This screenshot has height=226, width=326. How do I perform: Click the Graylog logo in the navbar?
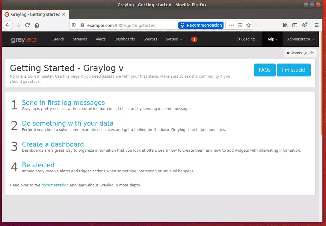click(23, 39)
